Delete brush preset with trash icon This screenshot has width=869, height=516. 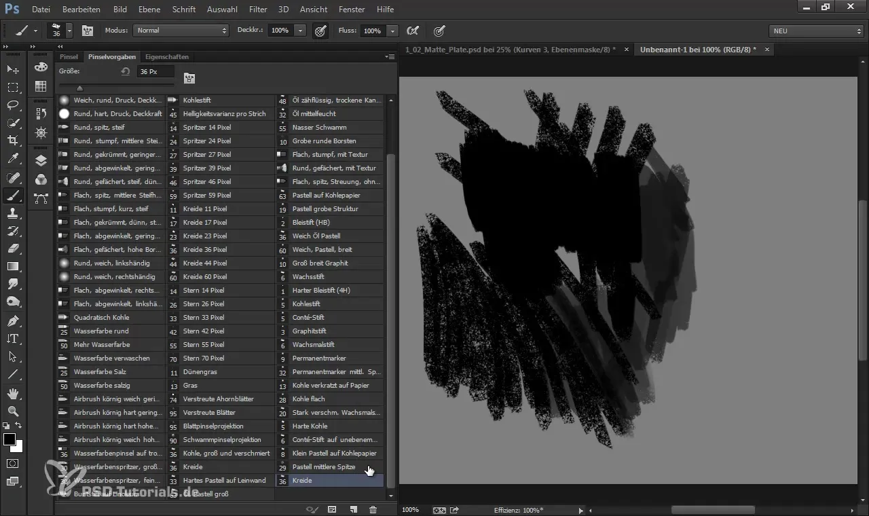click(x=373, y=509)
